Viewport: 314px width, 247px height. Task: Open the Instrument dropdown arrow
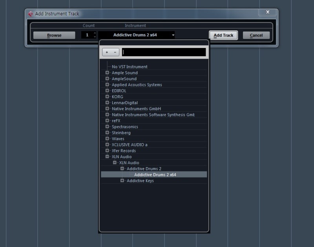click(173, 35)
